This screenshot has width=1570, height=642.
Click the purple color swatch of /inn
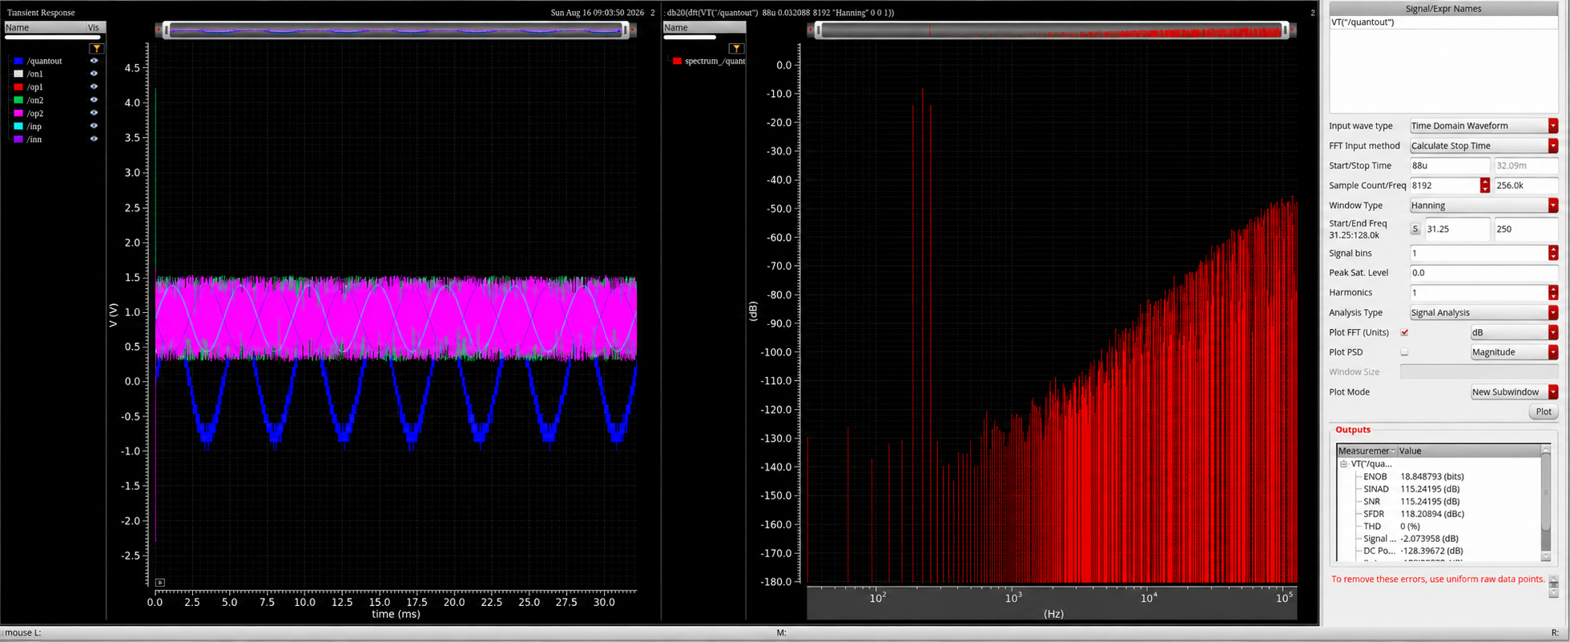tap(18, 138)
